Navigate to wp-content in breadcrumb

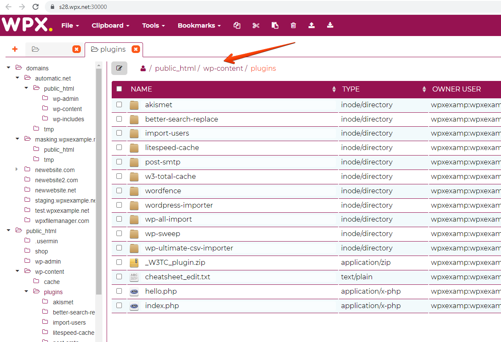(223, 69)
